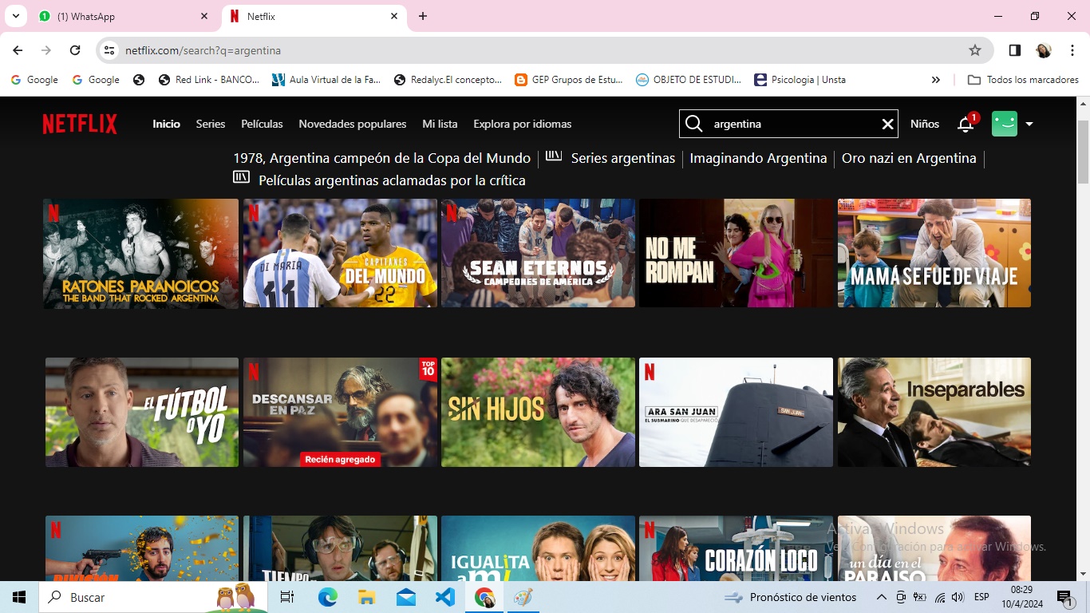
Task: Show hidden system tray icons
Action: point(882,597)
